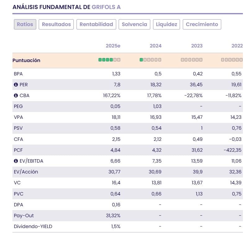Image resolution: width=246 pixels, height=238 pixels.
Task: Go to the Liquidez tab
Action: coord(166,24)
